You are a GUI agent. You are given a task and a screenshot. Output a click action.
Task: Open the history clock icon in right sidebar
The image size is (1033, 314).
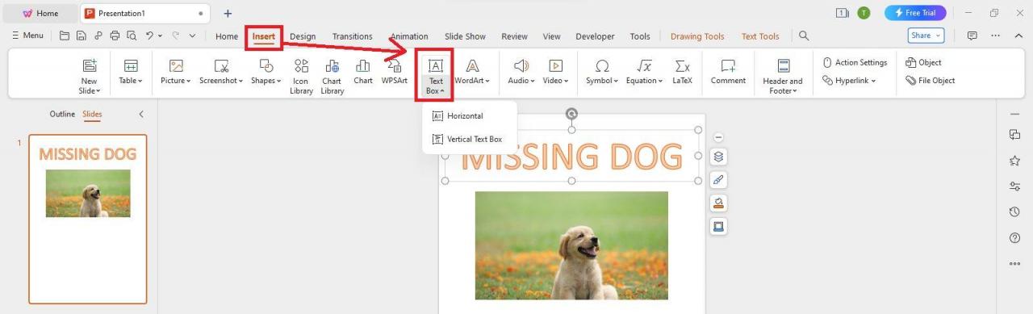point(1014,212)
